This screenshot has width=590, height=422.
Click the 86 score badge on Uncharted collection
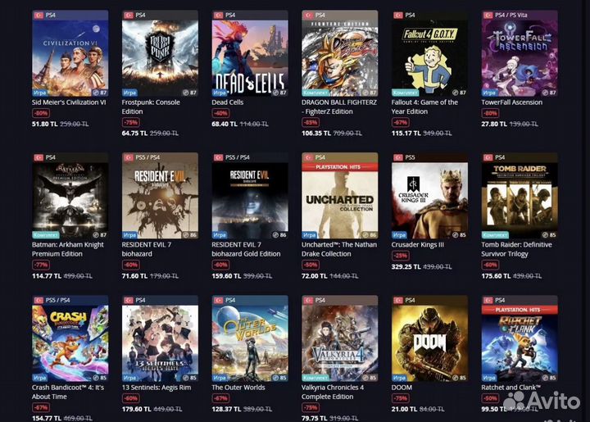tap(369, 234)
